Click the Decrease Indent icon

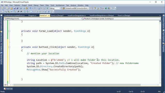click(18, 11)
